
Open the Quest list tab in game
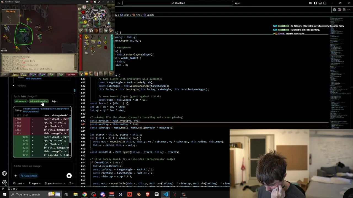[91, 31]
